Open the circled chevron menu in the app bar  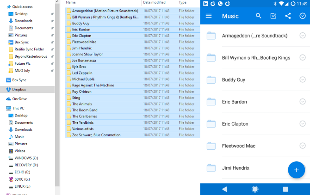click(303, 16)
